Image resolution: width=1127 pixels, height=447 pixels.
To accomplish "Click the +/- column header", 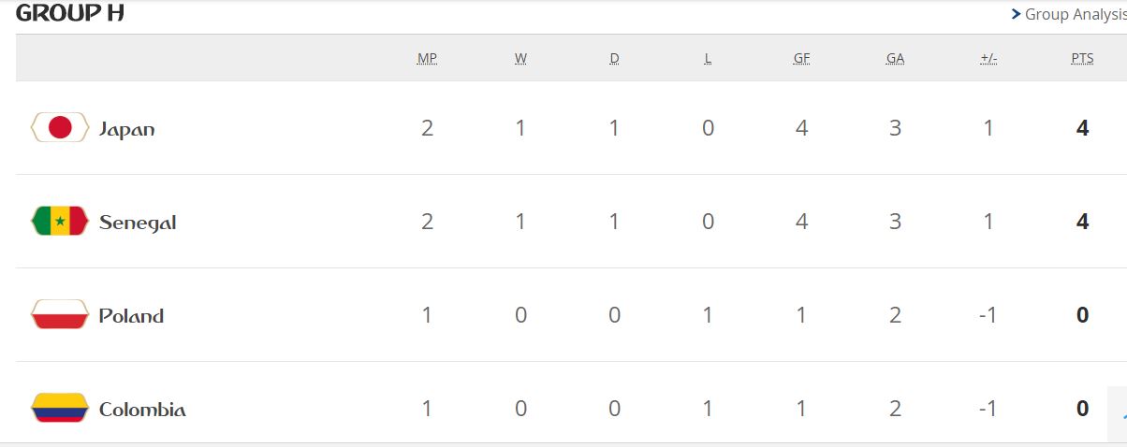I will [988, 58].
